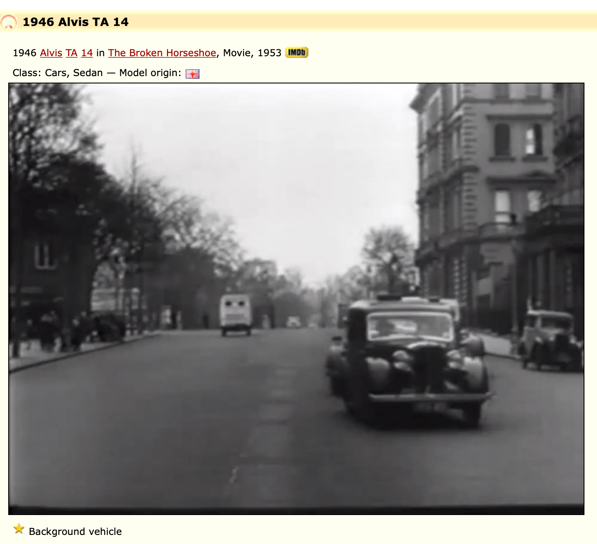Click the yellow star rating icon
The image size is (597, 544).
tap(19, 529)
